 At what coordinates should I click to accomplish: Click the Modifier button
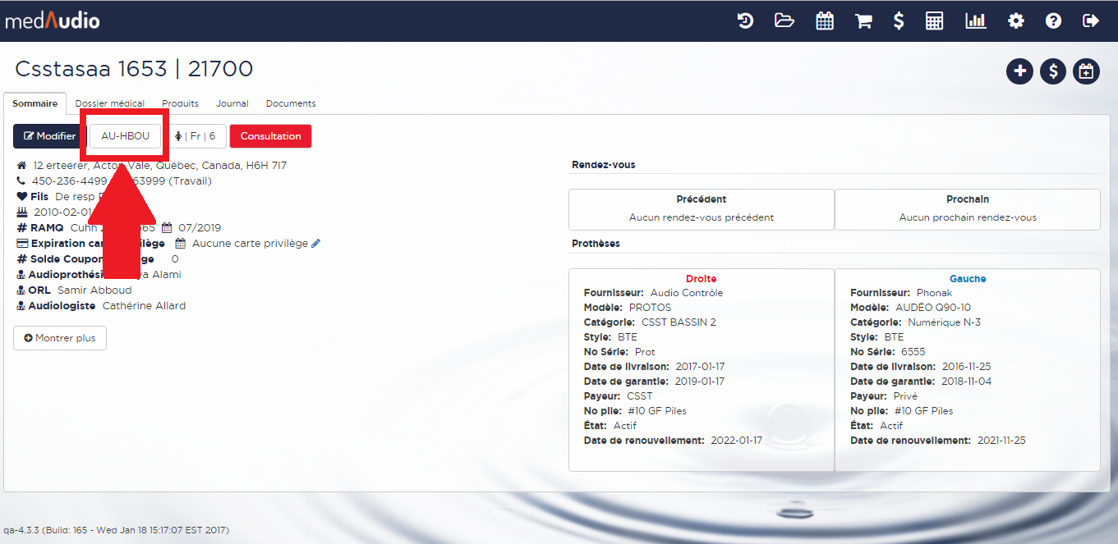[49, 136]
